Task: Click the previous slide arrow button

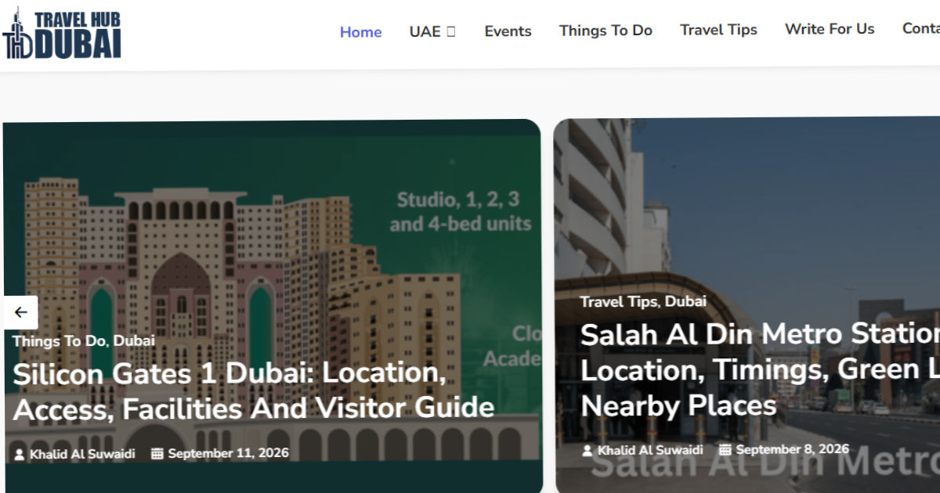Action: click(20, 312)
